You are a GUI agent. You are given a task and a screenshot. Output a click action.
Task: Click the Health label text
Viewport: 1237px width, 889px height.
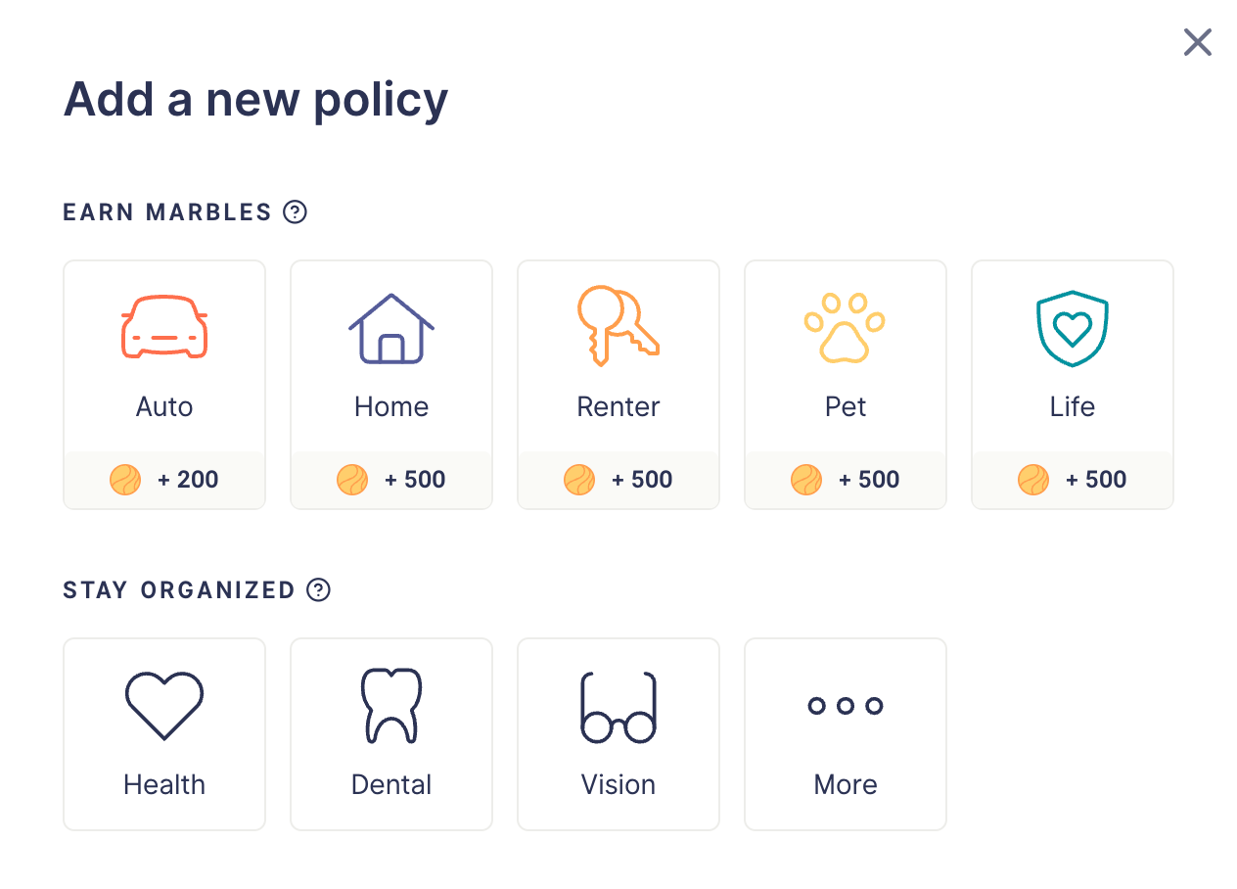click(164, 784)
